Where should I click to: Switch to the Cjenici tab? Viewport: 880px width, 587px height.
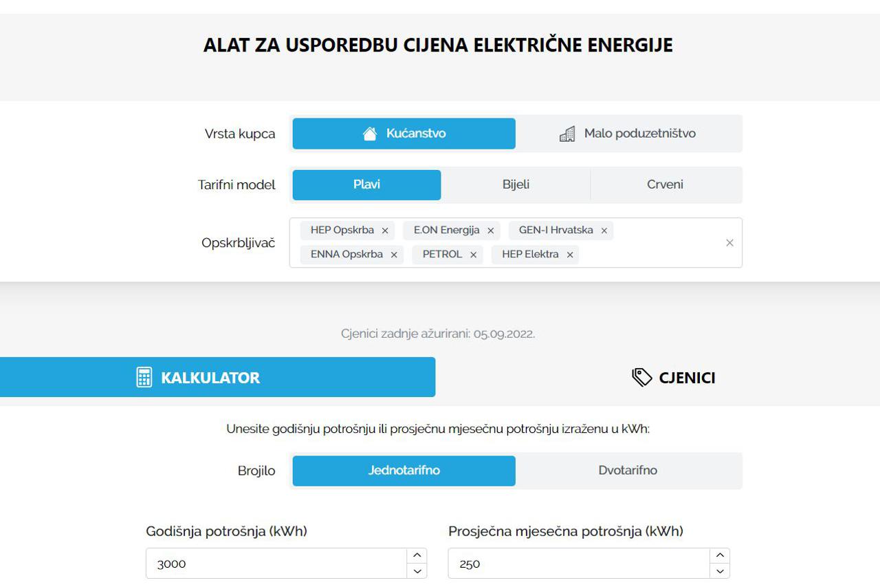pyautogui.click(x=674, y=377)
